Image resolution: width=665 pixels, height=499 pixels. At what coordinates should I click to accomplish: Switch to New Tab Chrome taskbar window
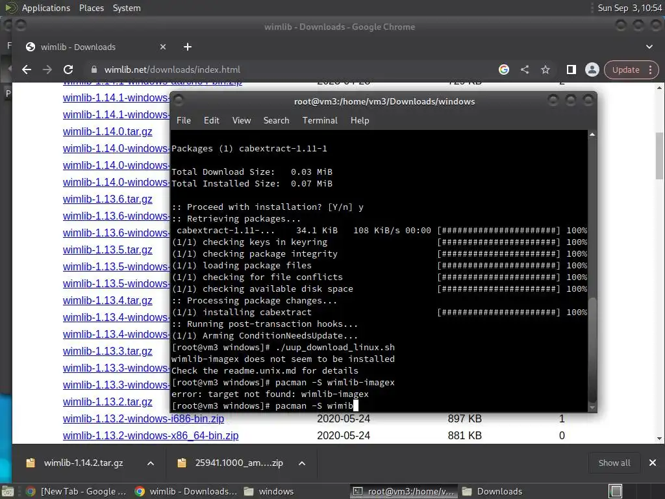(x=77, y=491)
